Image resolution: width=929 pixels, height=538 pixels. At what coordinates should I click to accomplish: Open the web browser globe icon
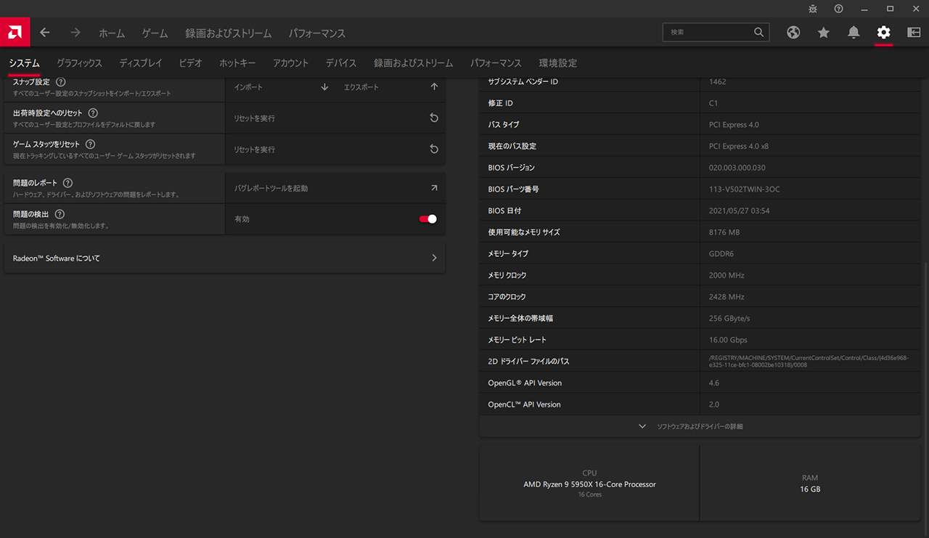(793, 33)
